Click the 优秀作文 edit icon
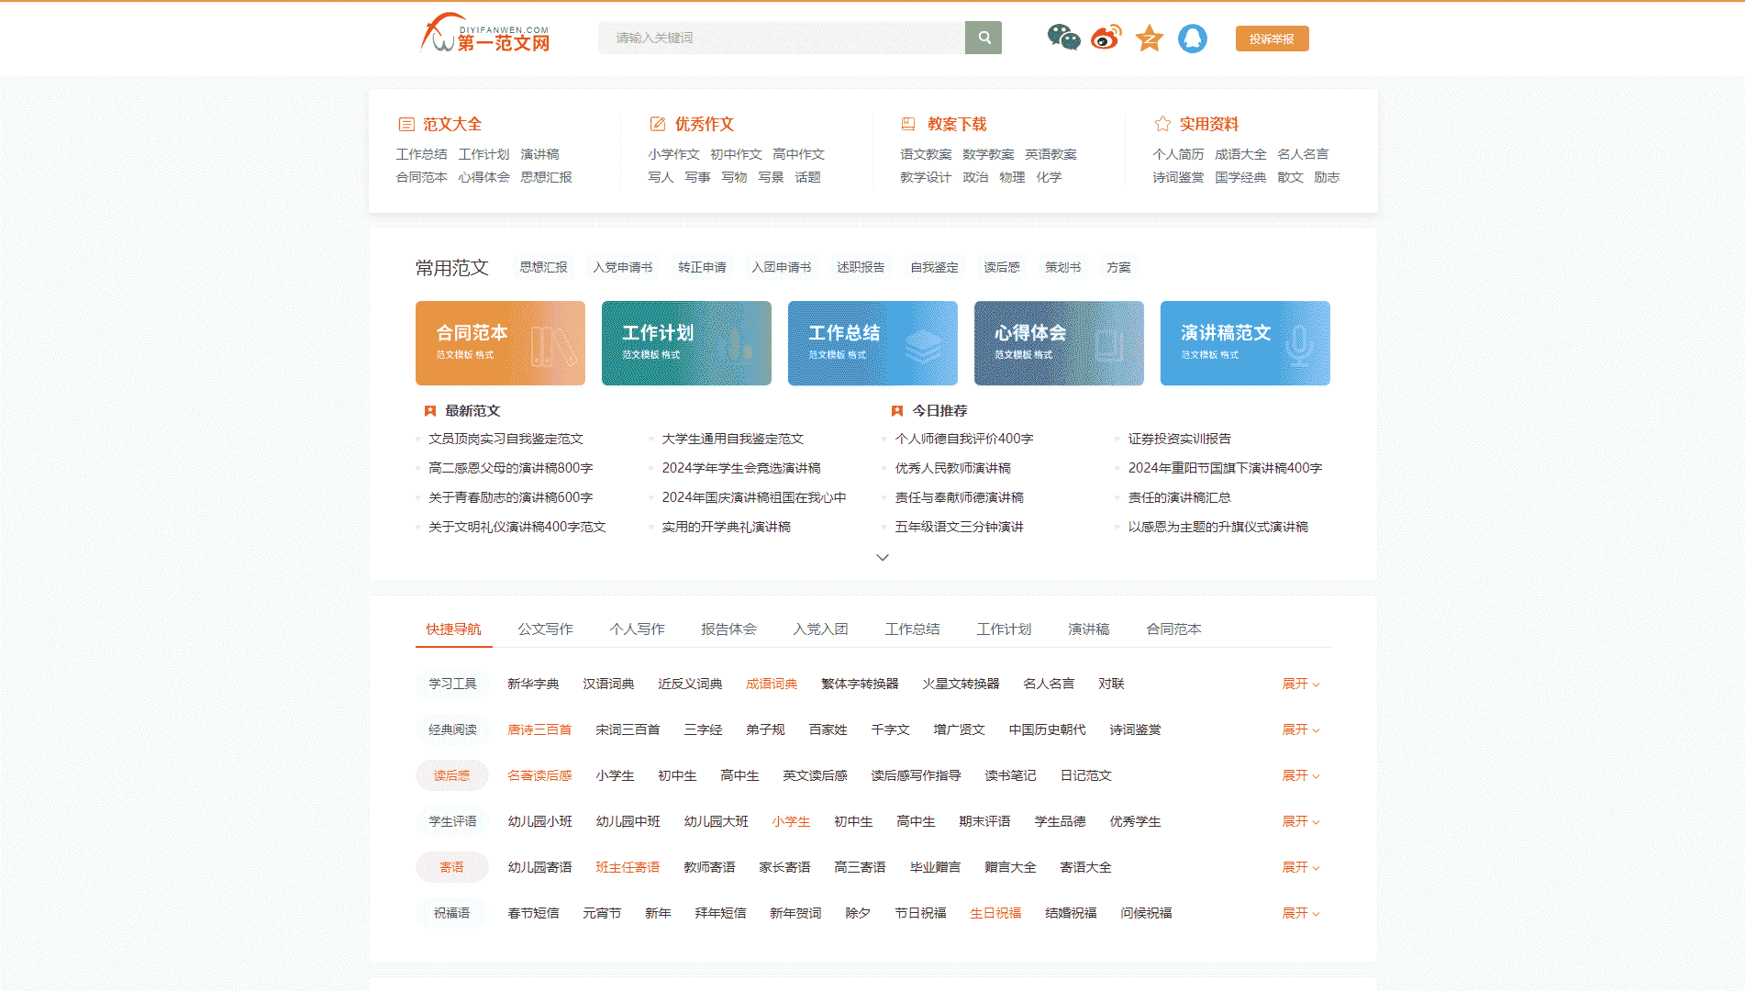Image resolution: width=1745 pixels, height=991 pixels. click(x=658, y=124)
